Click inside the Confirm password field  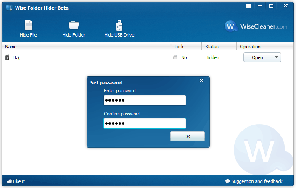coord(144,123)
